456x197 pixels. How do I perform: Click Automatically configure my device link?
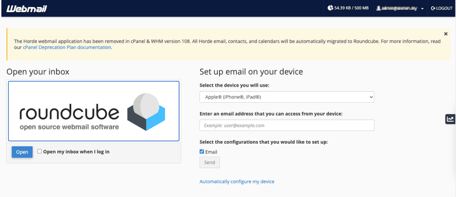237,181
